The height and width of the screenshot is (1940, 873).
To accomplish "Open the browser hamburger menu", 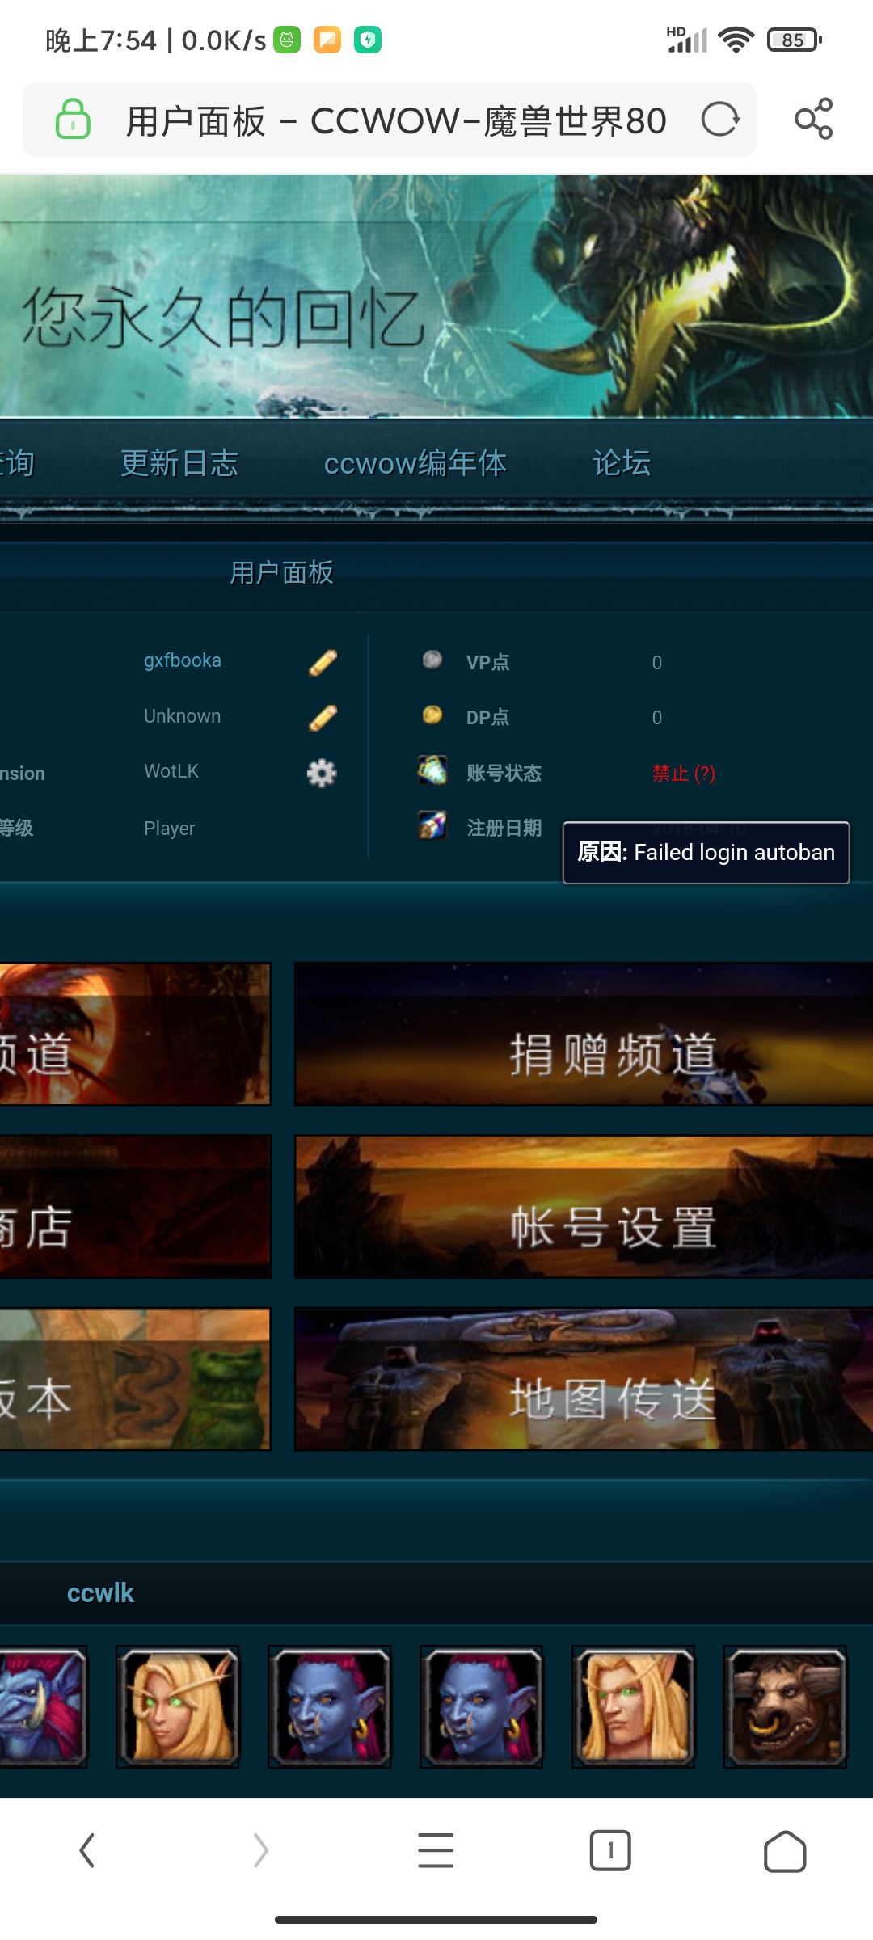I will click(436, 1850).
